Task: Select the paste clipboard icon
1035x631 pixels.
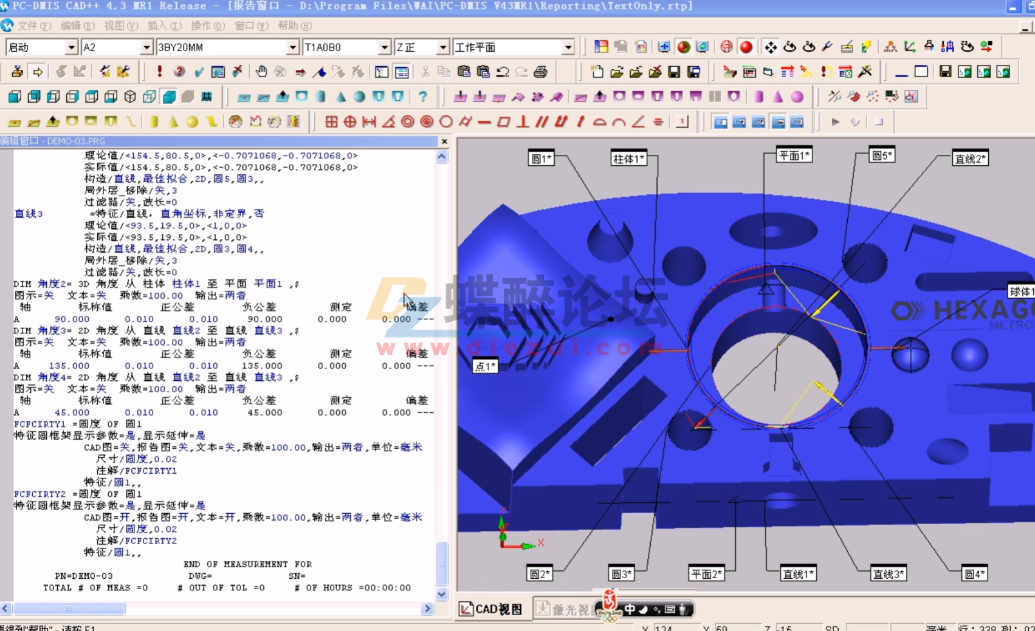Action: [x=464, y=71]
